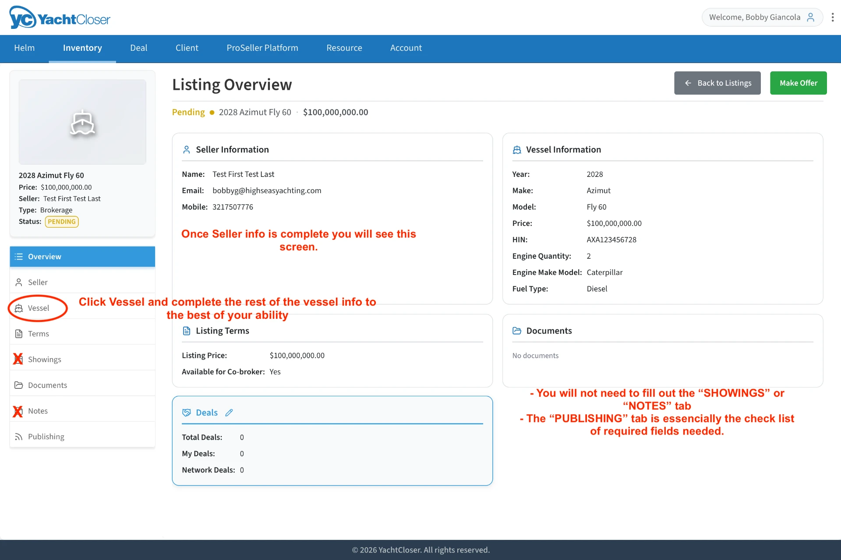
Task: Open the Terms section in sidebar
Action: 82,334
